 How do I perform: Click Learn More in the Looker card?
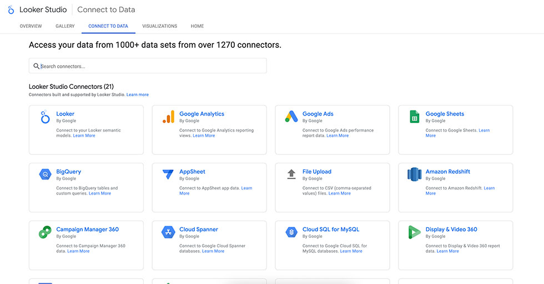(x=84, y=136)
